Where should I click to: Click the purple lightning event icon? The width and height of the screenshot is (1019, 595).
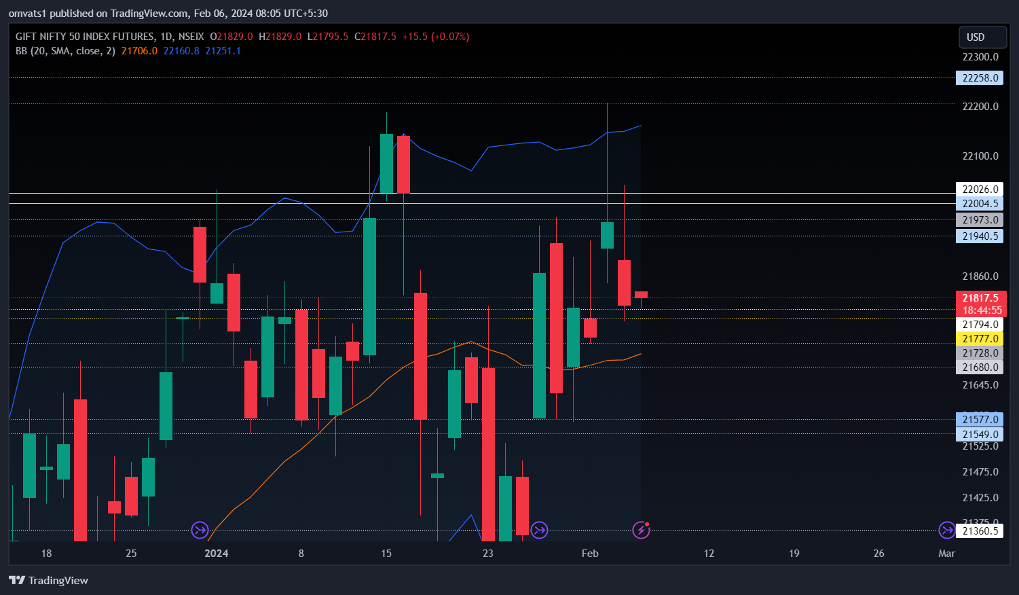click(641, 530)
